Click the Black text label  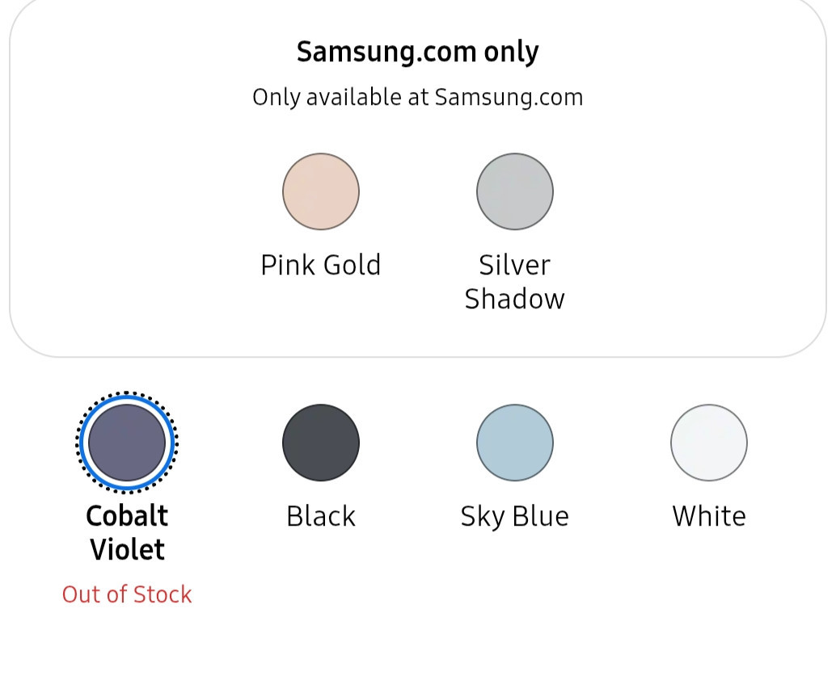(321, 516)
